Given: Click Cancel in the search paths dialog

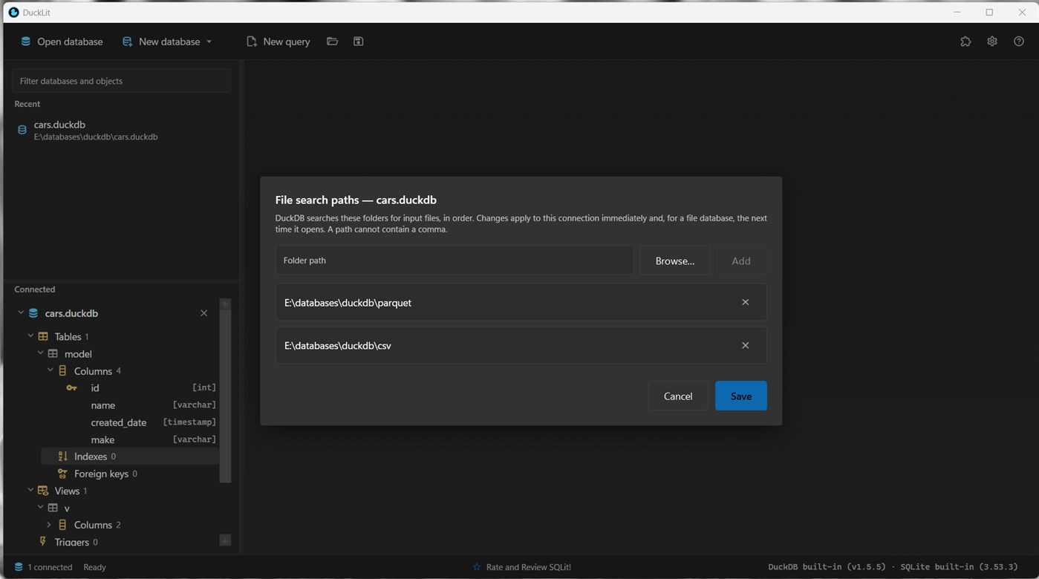Looking at the screenshot, I should coord(678,396).
